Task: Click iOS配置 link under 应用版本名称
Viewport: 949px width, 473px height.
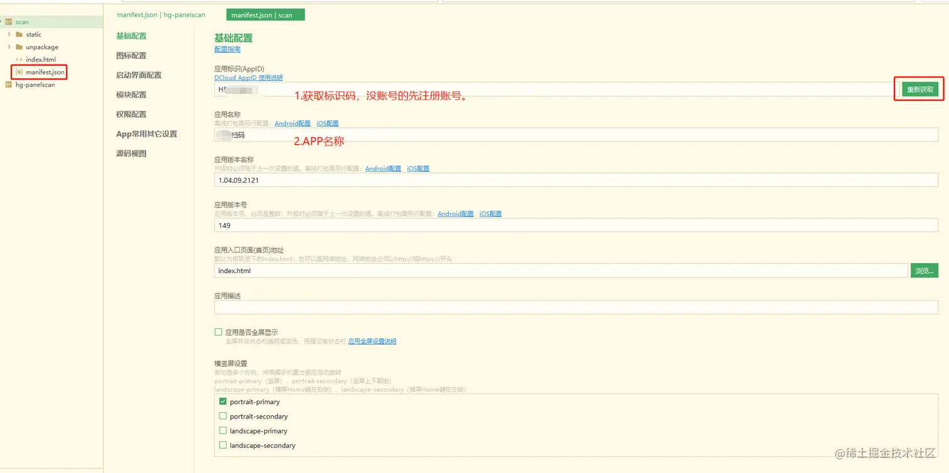Action: pyautogui.click(x=418, y=169)
